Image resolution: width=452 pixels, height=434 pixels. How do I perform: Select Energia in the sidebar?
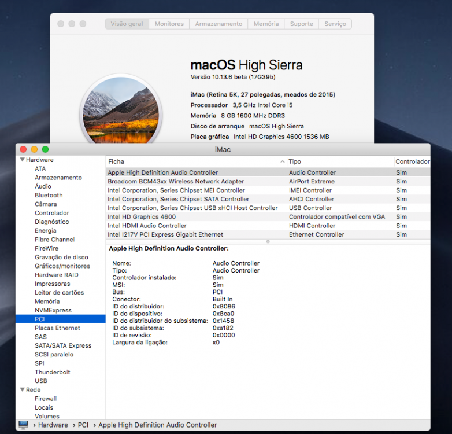pyautogui.click(x=46, y=230)
